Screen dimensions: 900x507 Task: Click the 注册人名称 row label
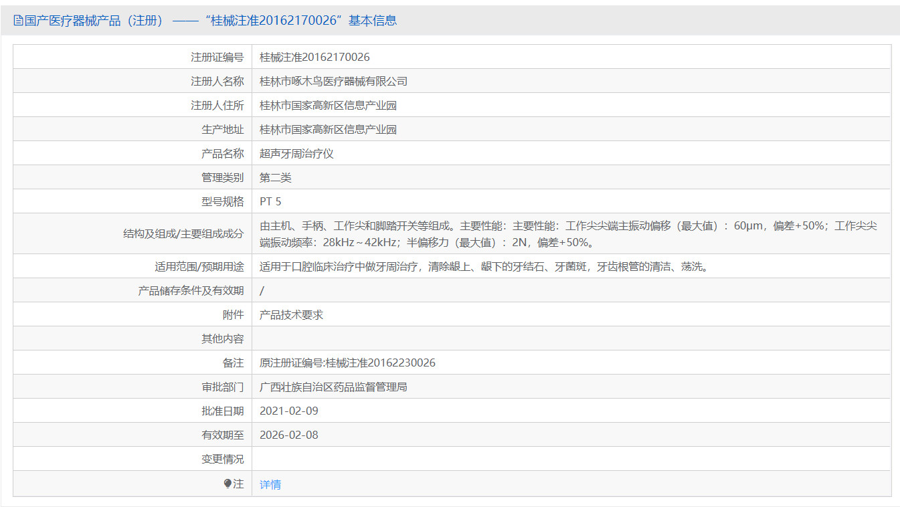coord(217,81)
